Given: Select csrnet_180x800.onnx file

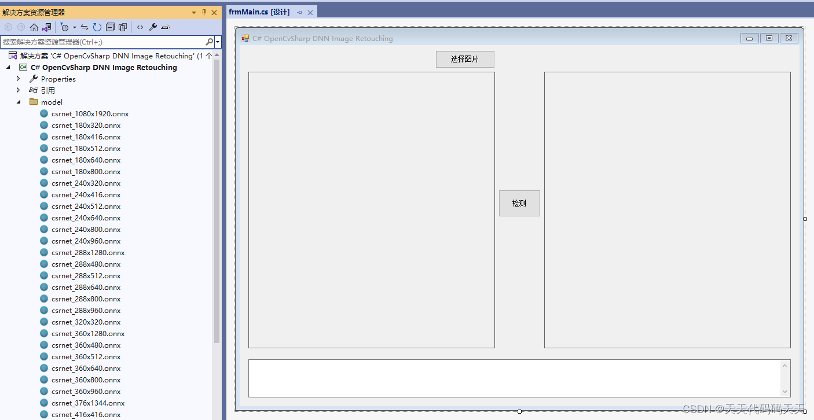Looking at the screenshot, I should [86, 172].
